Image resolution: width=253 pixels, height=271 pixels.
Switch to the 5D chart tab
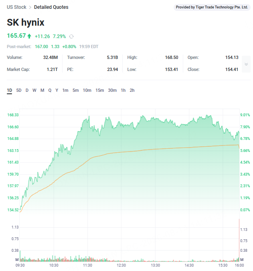(19, 90)
